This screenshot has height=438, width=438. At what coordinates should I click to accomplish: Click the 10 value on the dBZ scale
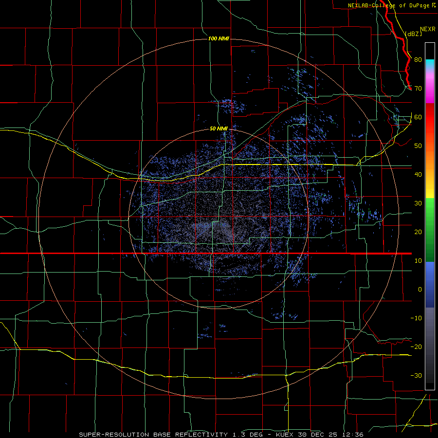[418, 261]
